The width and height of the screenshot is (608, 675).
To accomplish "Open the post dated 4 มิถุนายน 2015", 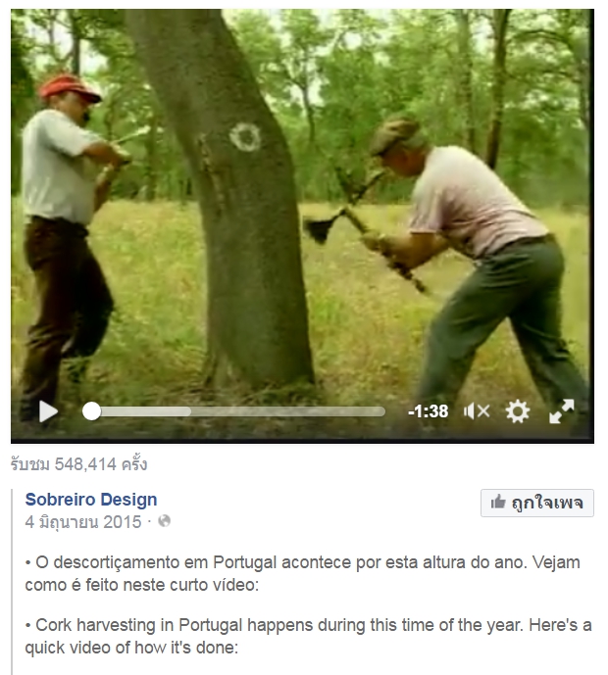I will click(x=83, y=522).
